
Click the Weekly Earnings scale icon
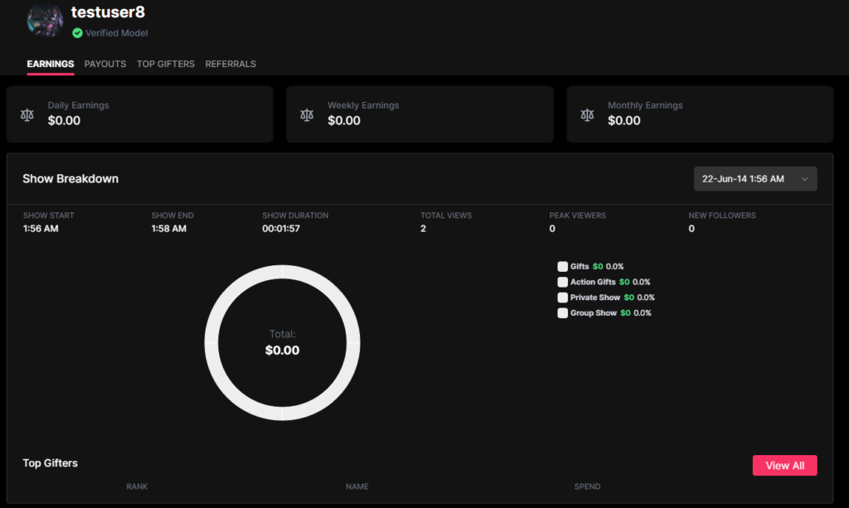point(307,114)
